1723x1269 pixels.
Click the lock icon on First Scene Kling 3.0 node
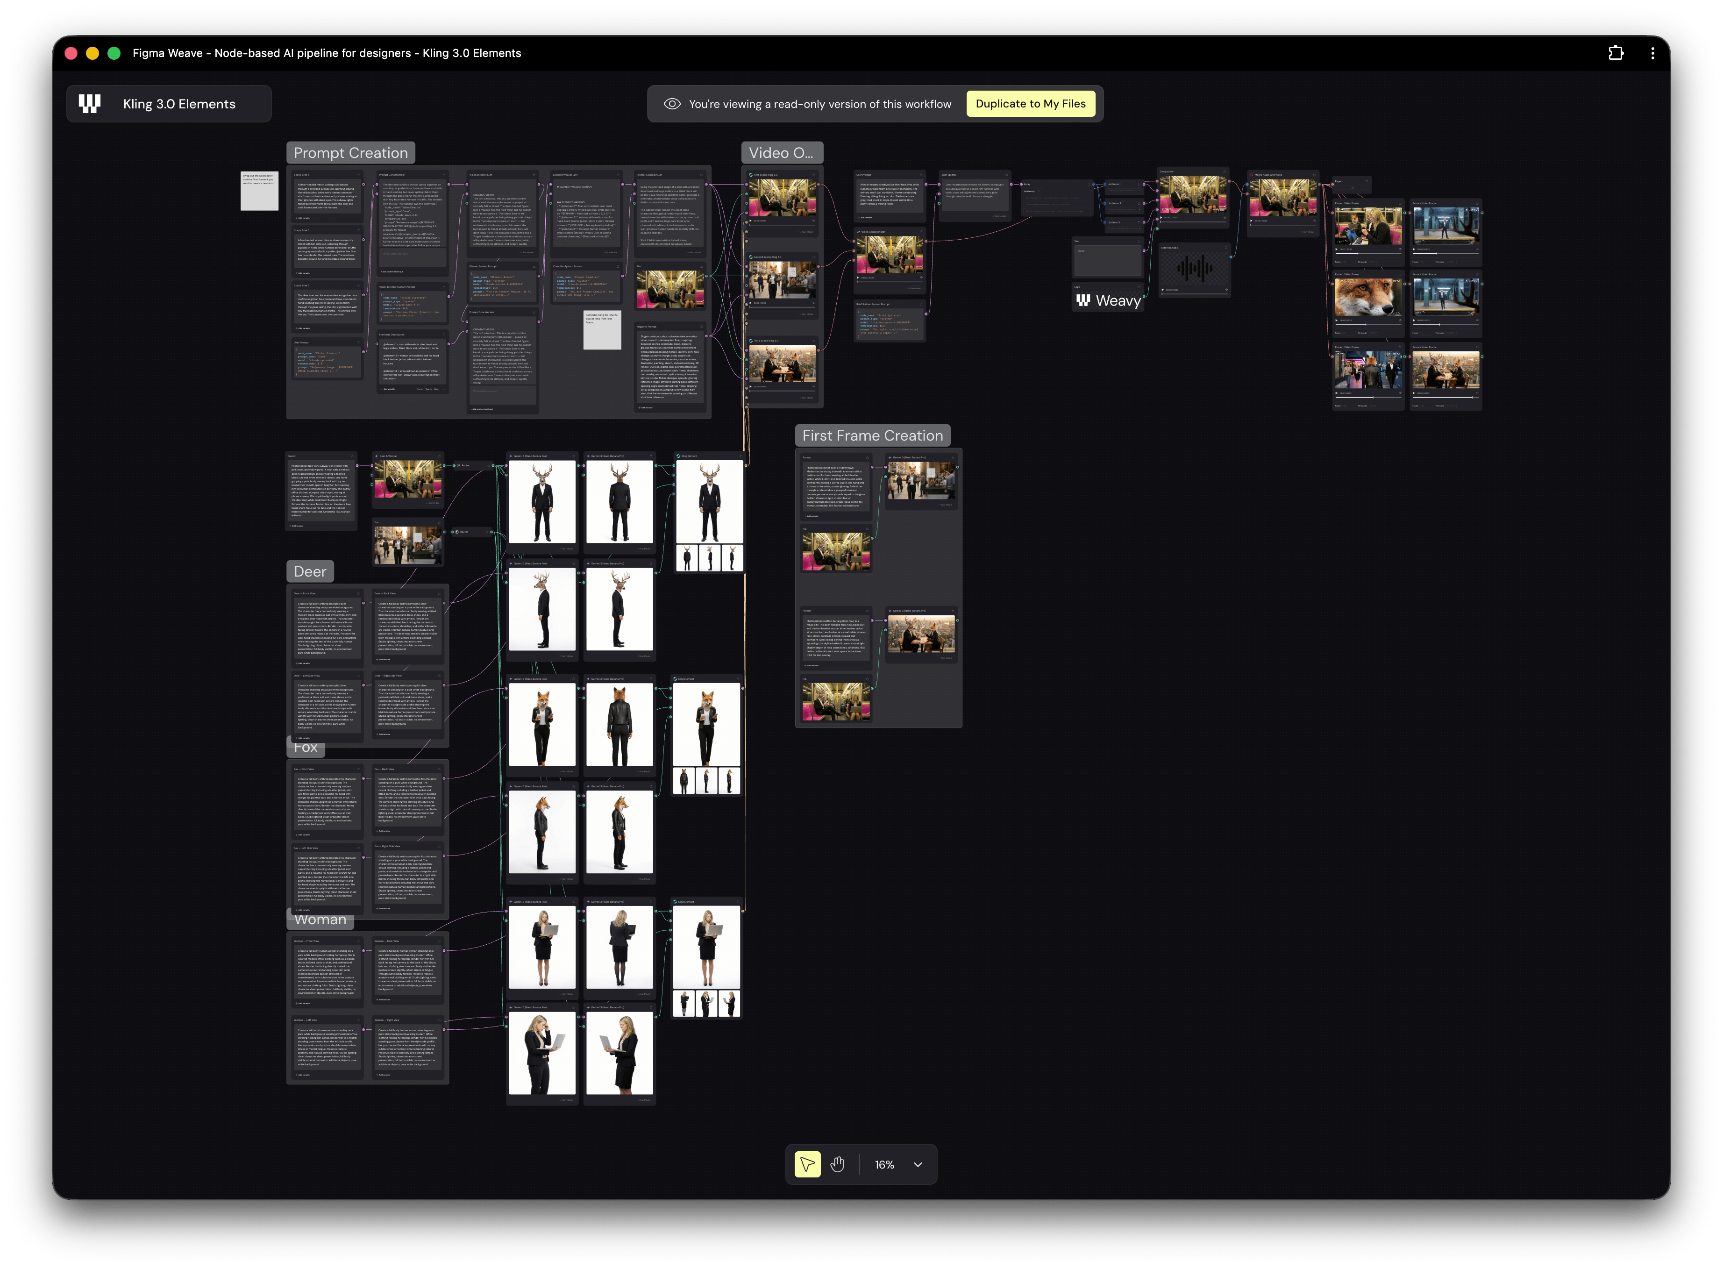(x=813, y=175)
